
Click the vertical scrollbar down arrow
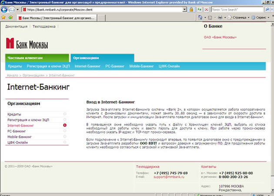point(272,190)
